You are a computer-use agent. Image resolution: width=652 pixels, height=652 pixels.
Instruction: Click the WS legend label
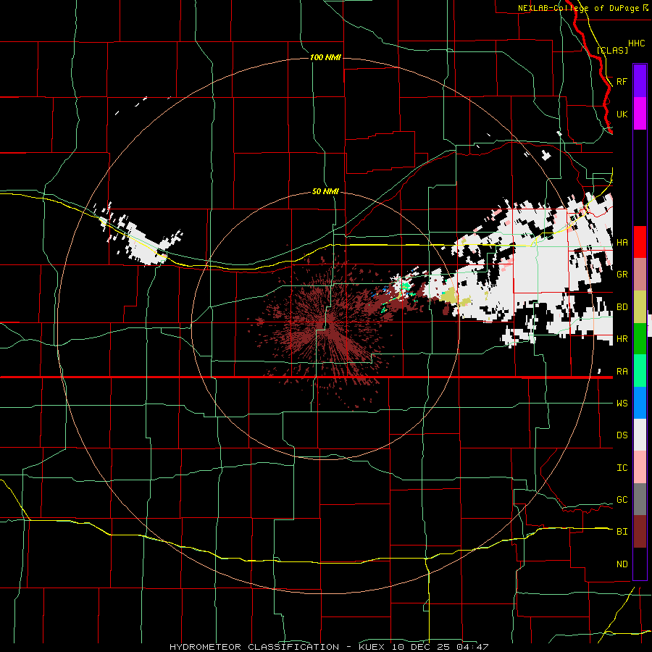[622, 404]
